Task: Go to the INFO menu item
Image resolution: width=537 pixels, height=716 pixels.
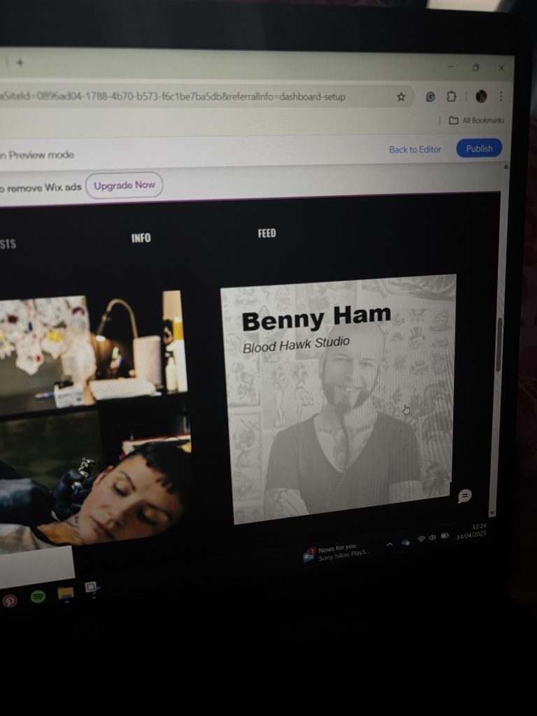Action: [x=141, y=238]
